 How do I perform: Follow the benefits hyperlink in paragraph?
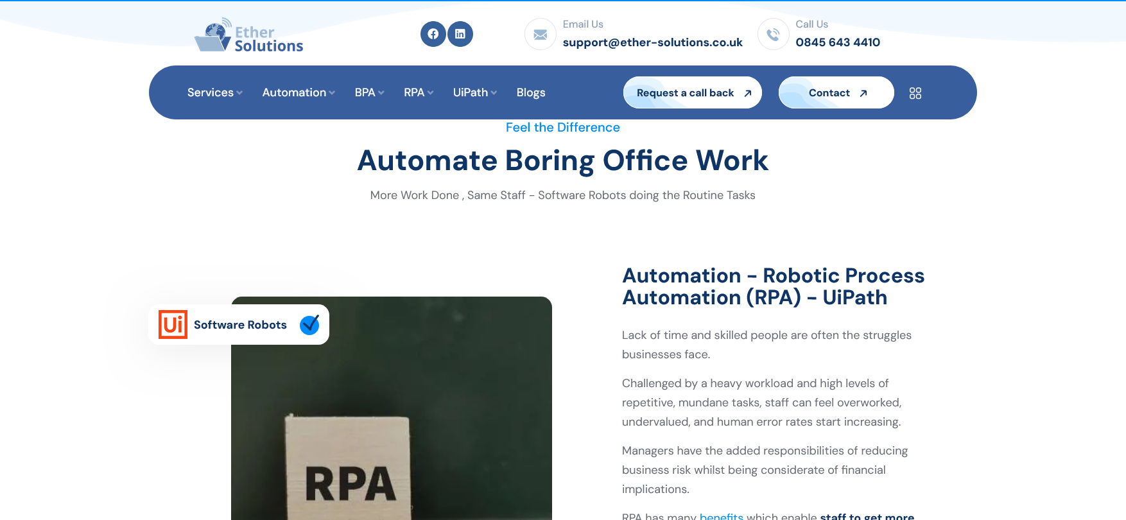coord(721,516)
